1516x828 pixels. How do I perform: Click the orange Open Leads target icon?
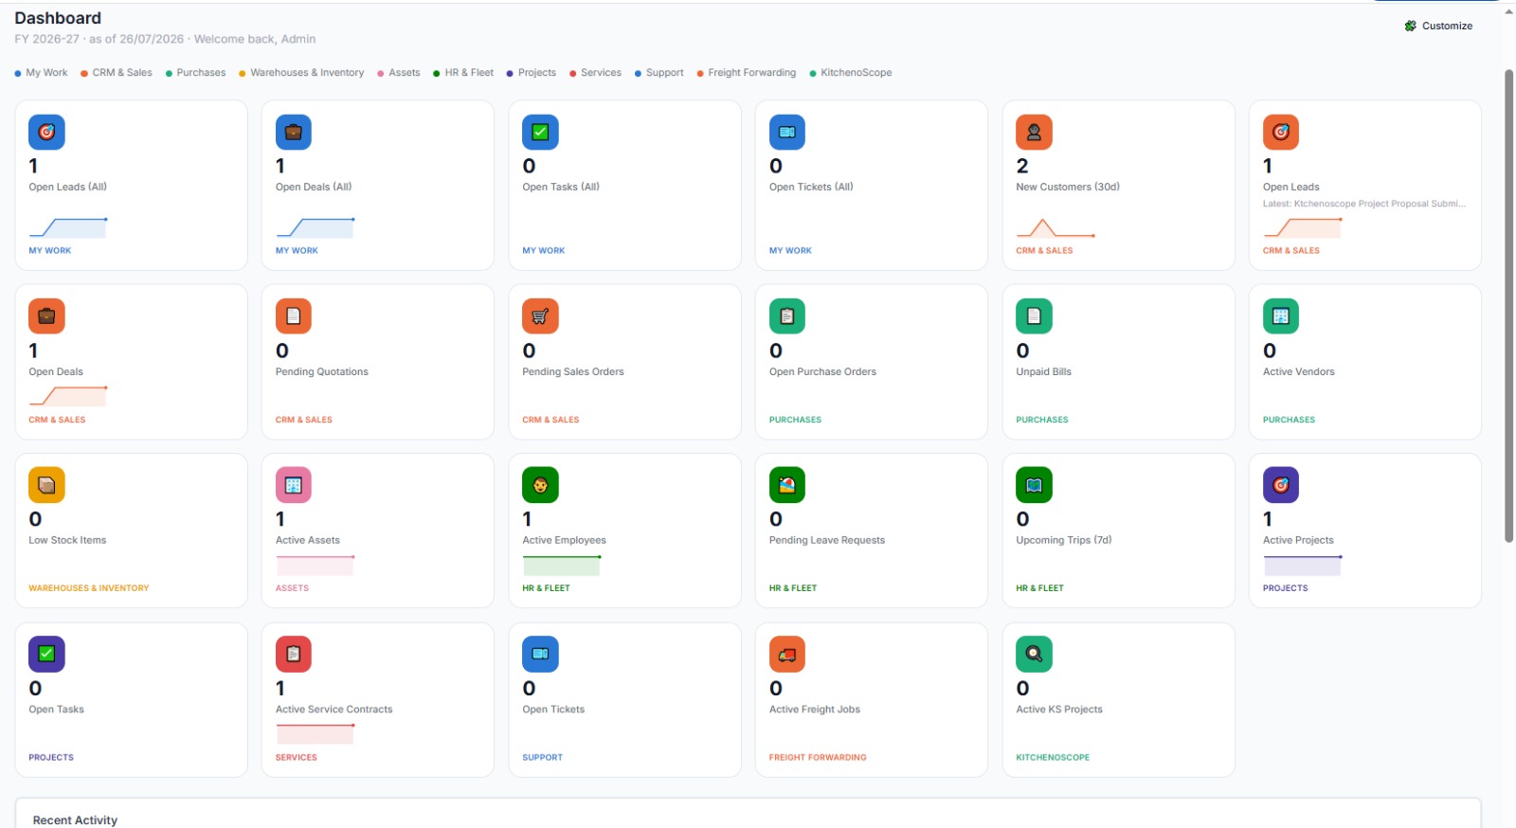(1281, 132)
